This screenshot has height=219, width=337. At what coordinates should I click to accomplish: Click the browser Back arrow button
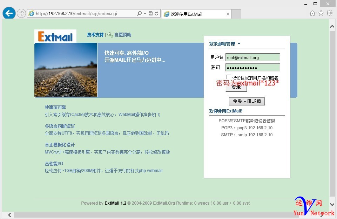pos(9,13)
